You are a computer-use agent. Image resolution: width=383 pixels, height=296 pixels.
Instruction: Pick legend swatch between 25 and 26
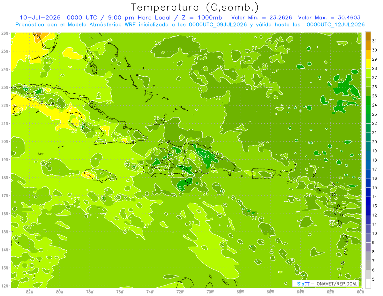click(x=368, y=91)
